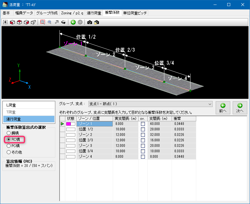Click the 次へ button
Viewport: 250px width, 204px height.
(240, 108)
